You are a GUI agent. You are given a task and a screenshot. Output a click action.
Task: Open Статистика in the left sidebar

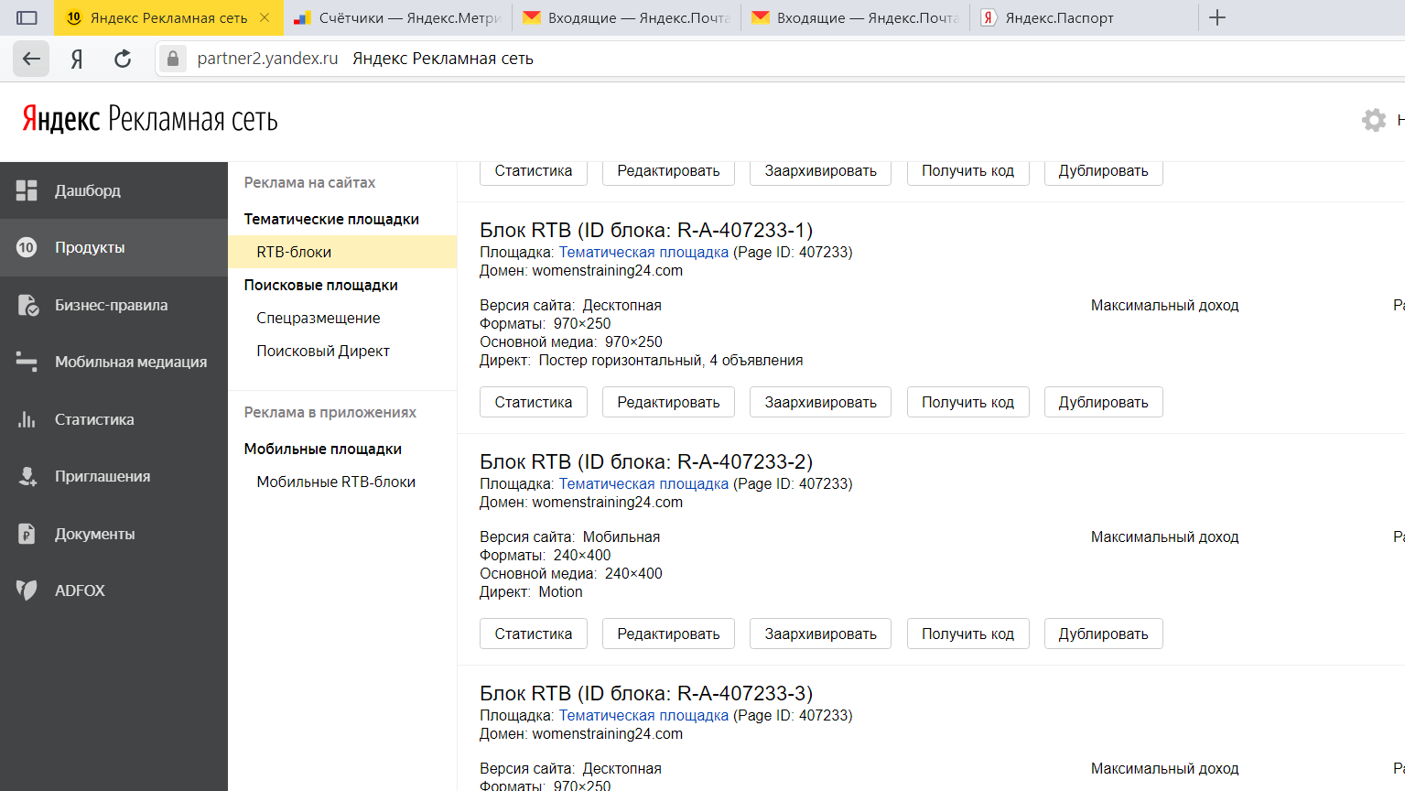[113, 419]
